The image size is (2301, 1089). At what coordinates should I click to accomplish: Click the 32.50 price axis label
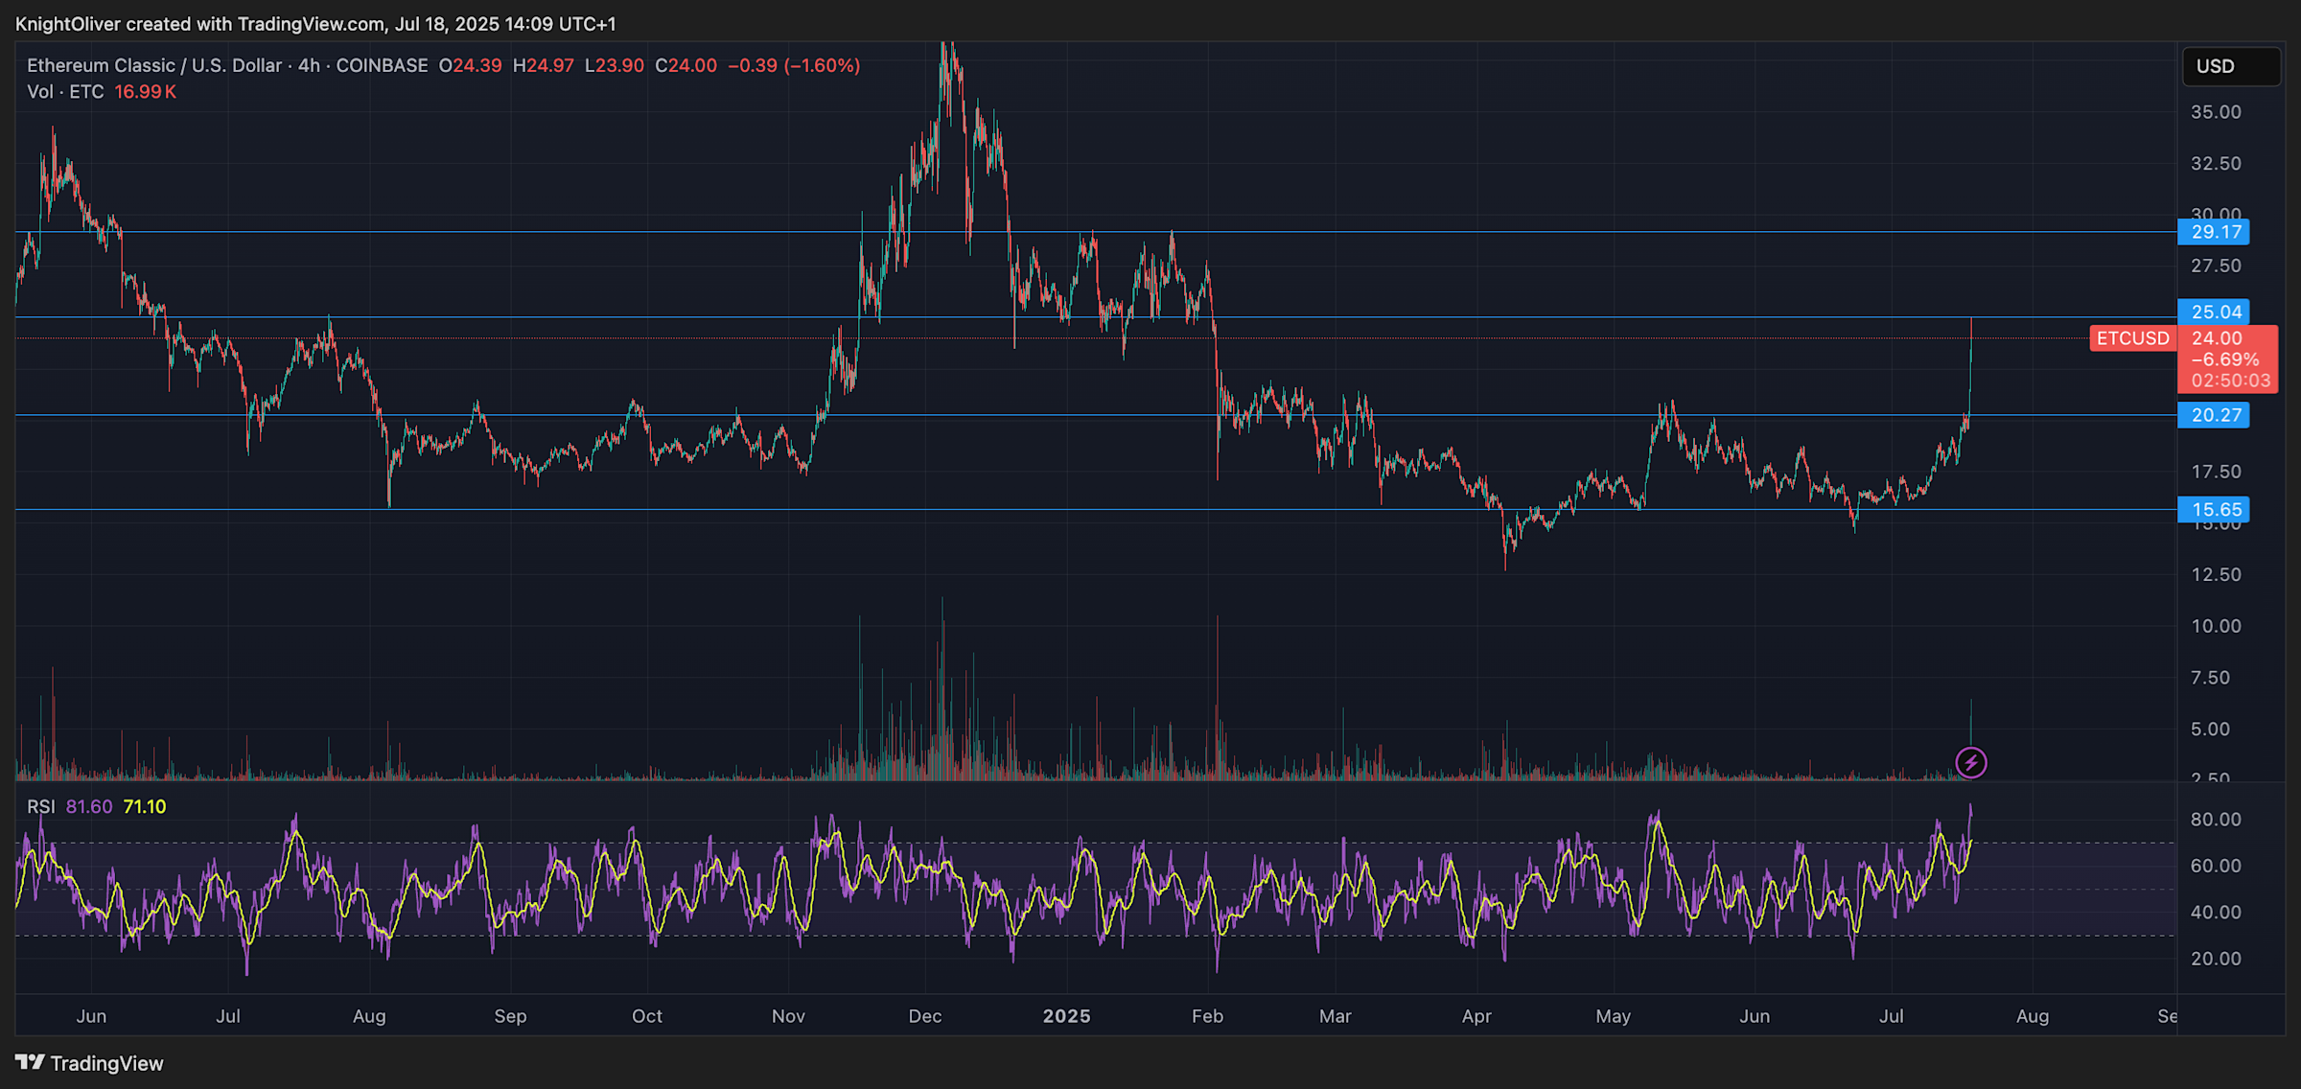(x=2216, y=164)
